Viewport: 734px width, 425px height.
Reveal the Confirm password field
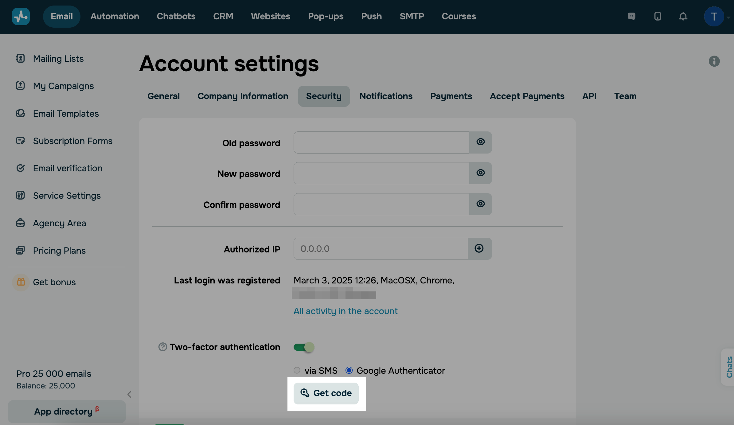pyautogui.click(x=481, y=204)
